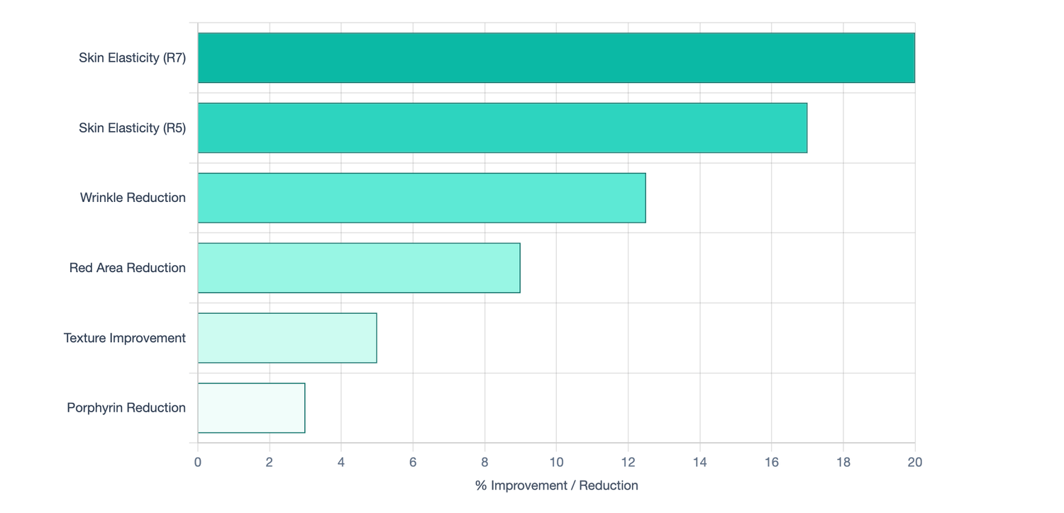This screenshot has width=1064, height=513.
Task: Click the Porphyrin Reduction label
Action: point(126,408)
